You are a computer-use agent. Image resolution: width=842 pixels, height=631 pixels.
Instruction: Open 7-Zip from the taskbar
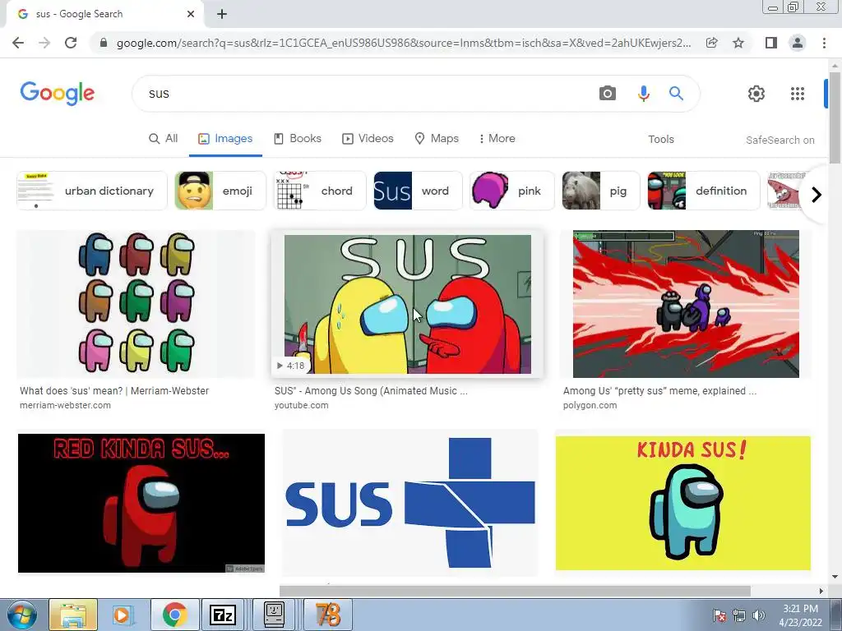(224, 615)
